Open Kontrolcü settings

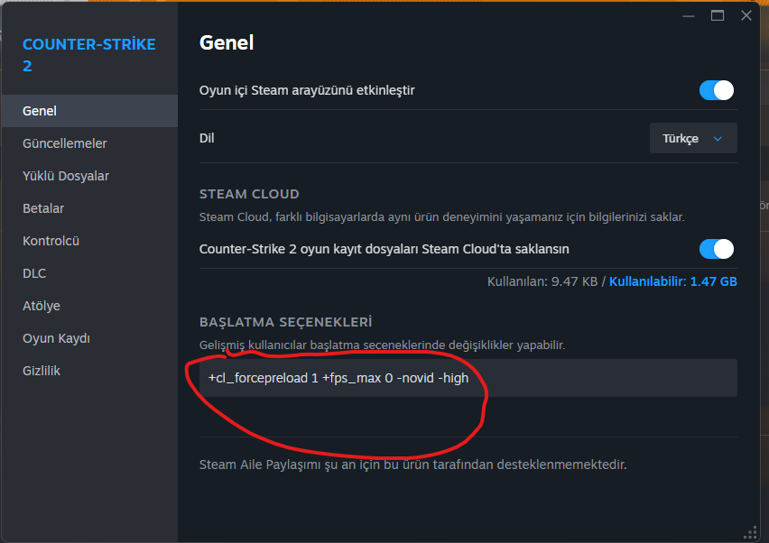tap(51, 241)
